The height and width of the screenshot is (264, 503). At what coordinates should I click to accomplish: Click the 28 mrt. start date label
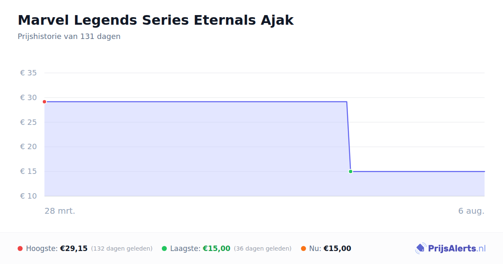(x=60, y=211)
